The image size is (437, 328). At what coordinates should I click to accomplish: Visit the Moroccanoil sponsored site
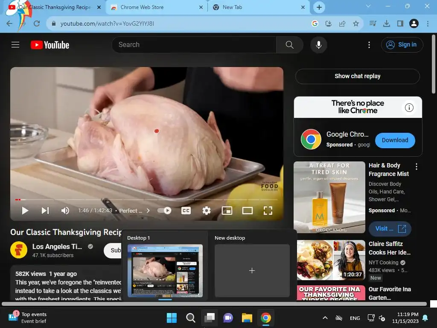pyautogui.click(x=390, y=229)
